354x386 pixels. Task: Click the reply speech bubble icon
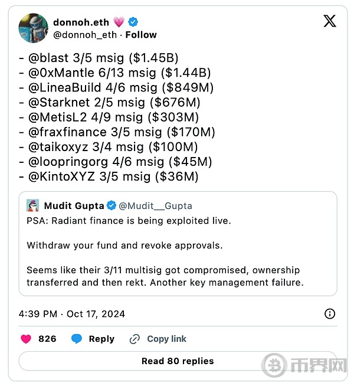(x=77, y=339)
